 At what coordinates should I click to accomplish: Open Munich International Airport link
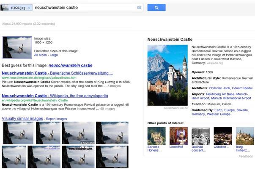coord(231,98)
